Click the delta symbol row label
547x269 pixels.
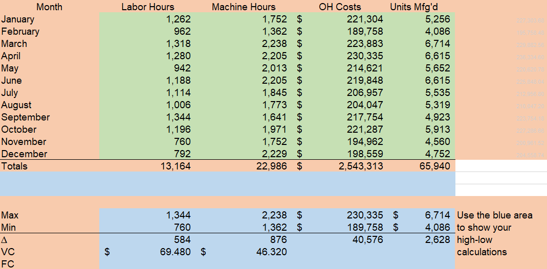pos(4,240)
